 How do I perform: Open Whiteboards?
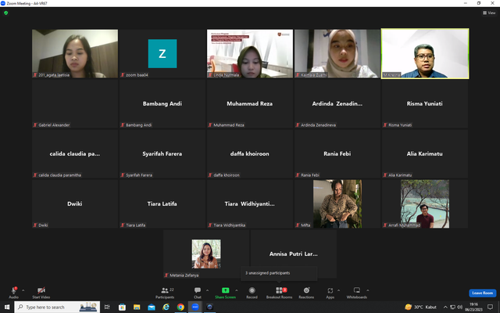point(356,293)
